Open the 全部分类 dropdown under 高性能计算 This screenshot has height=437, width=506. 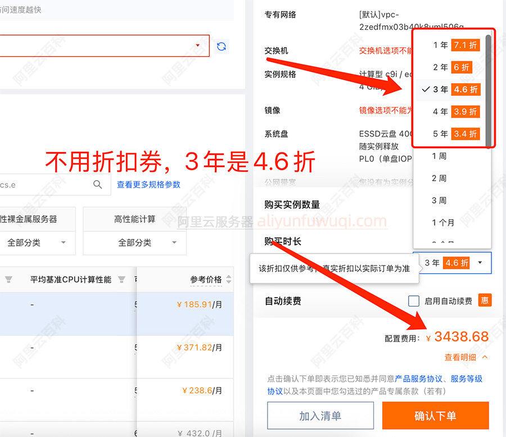(134, 242)
